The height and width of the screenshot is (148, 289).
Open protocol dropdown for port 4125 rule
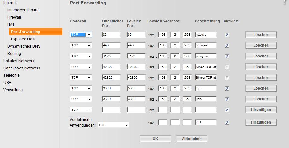[x=81, y=56]
